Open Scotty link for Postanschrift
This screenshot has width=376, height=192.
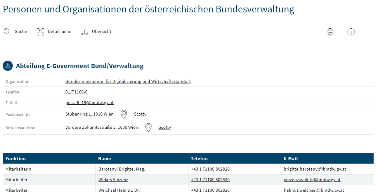(x=140, y=114)
